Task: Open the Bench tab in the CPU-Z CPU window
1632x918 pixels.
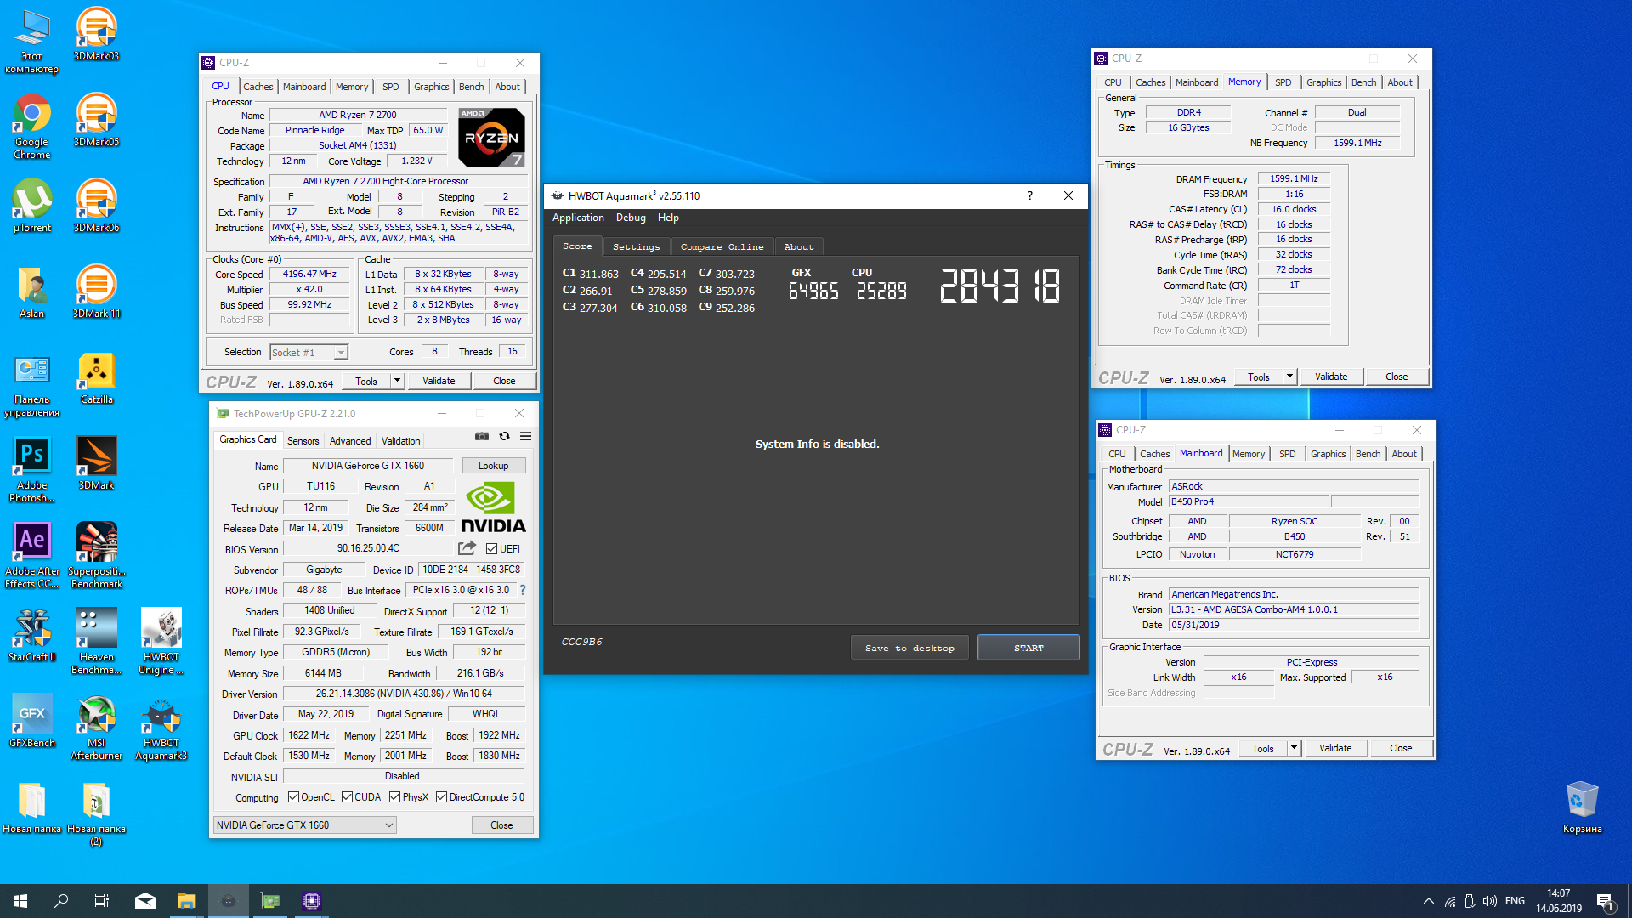Action: [471, 87]
